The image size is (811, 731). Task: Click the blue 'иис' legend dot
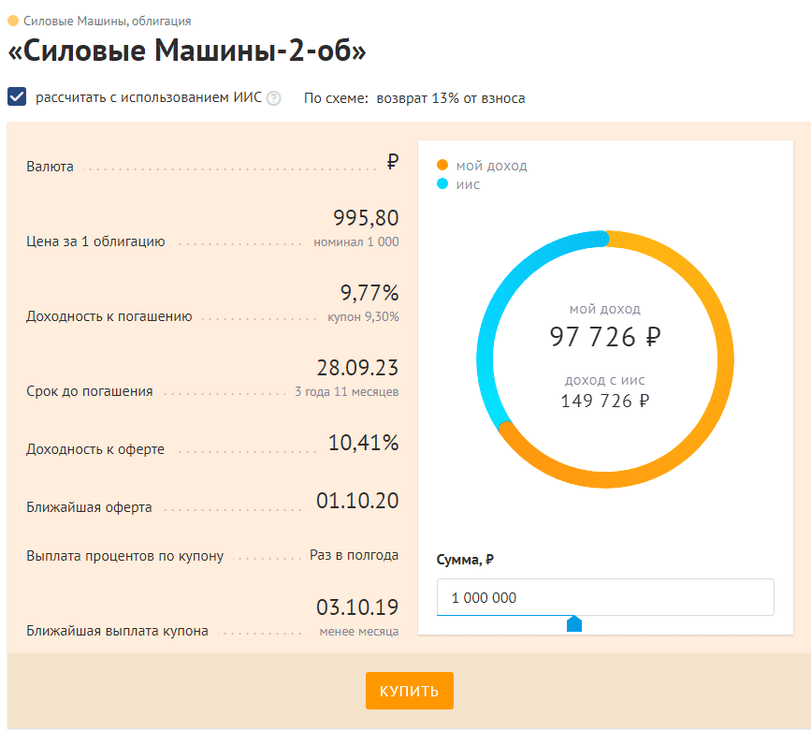pos(442,183)
